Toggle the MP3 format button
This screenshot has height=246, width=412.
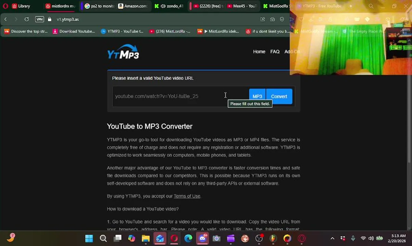click(257, 96)
